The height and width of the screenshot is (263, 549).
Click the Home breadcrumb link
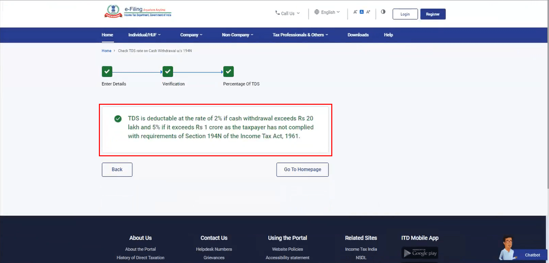[x=106, y=51]
